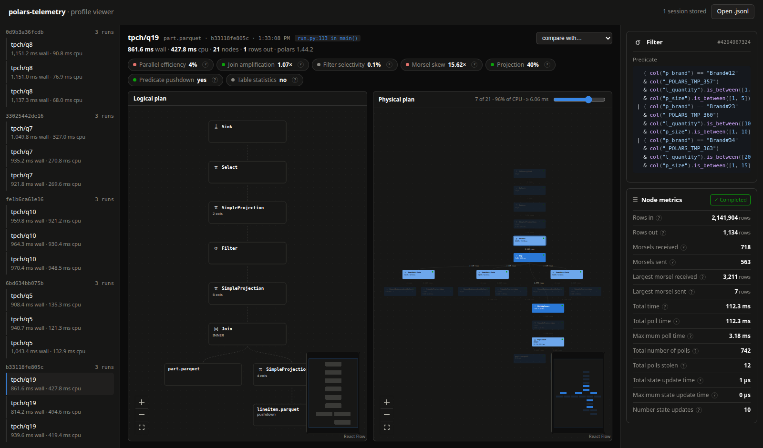
Task: Fit view in the Physical plan
Action: pos(387,428)
